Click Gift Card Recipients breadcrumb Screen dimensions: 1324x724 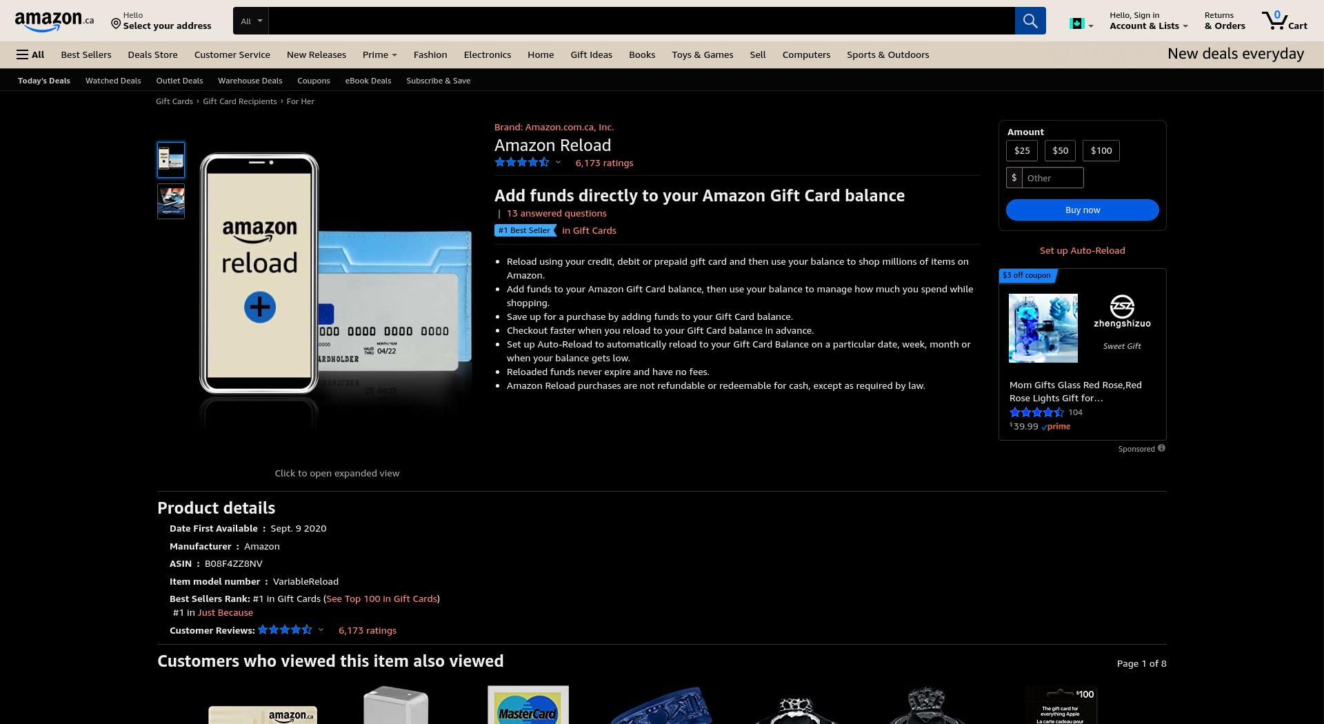pyautogui.click(x=240, y=101)
